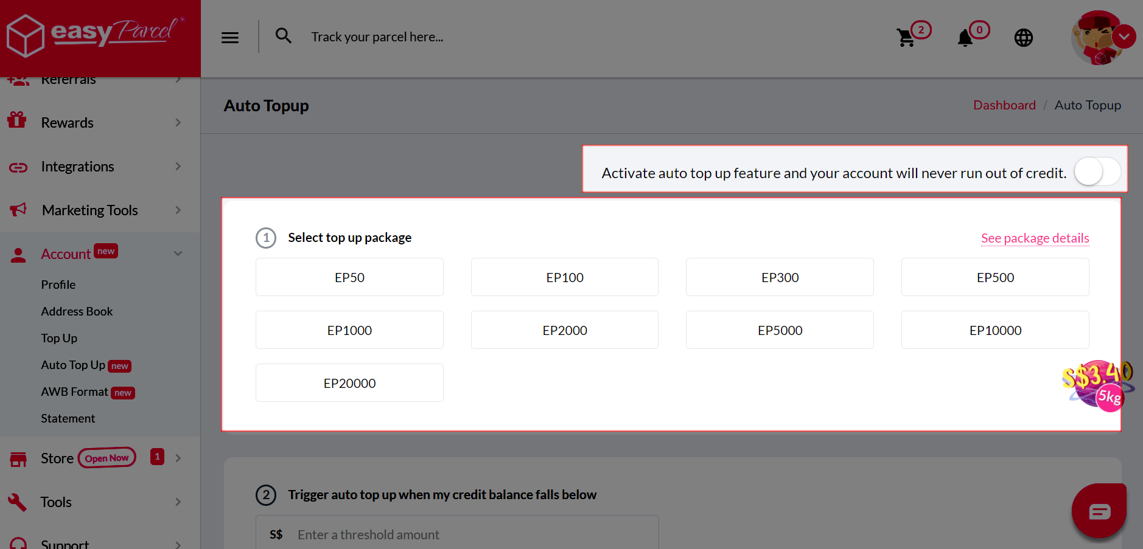Go to the Statement menu item
The image size is (1143, 549).
coord(68,418)
